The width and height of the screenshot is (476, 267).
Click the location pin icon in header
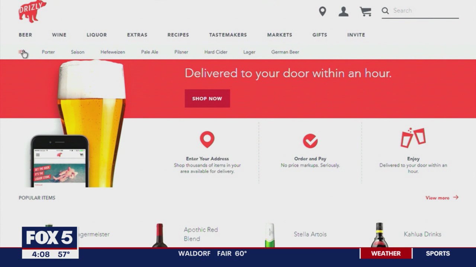click(x=322, y=11)
